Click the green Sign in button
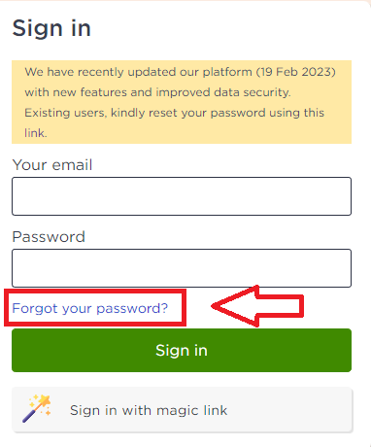371x447 pixels. point(182,351)
